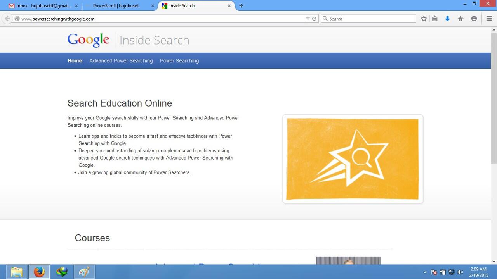This screenshot has height=279, width=497.
Task: Click the Google logo
Action: pyautogui.click(x=88, y=40)
